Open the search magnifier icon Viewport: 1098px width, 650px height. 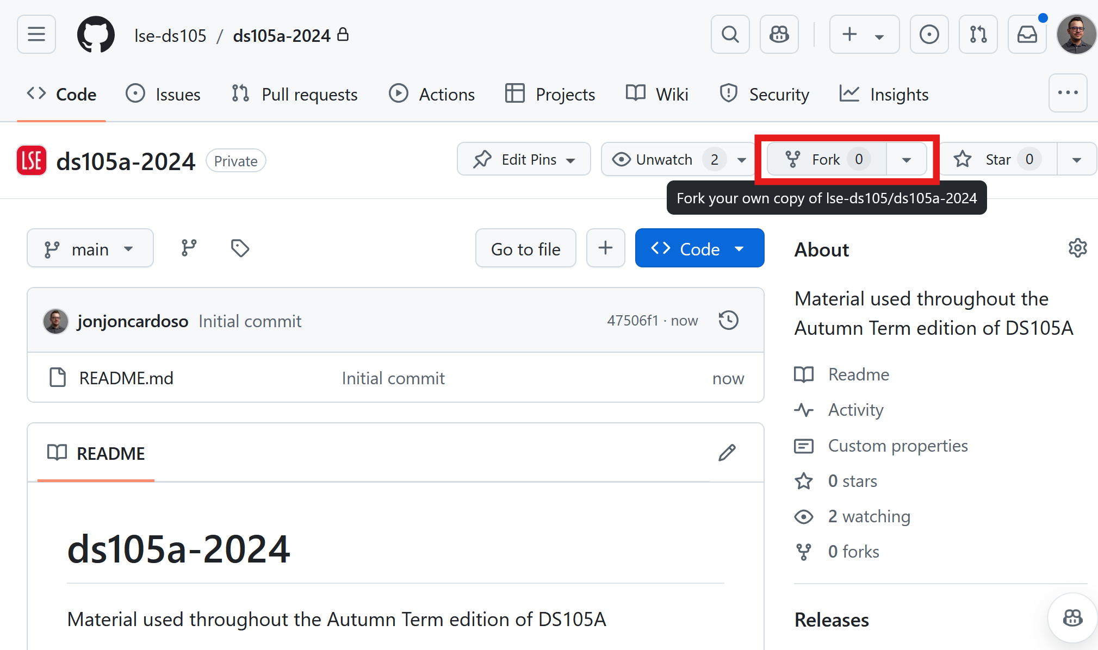tap(730, 34)
